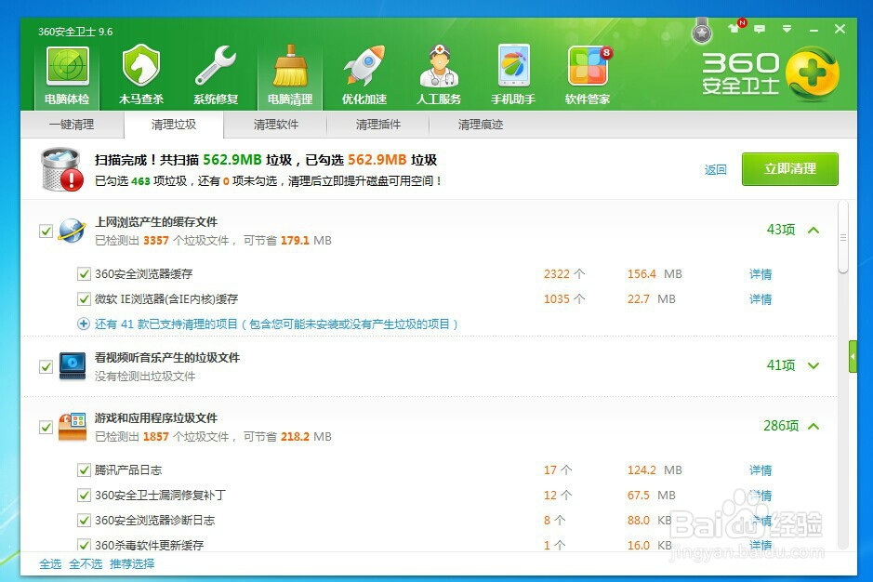Click 全不选 deselect all link
Screen dimensions: 873x582
[86, 563]
